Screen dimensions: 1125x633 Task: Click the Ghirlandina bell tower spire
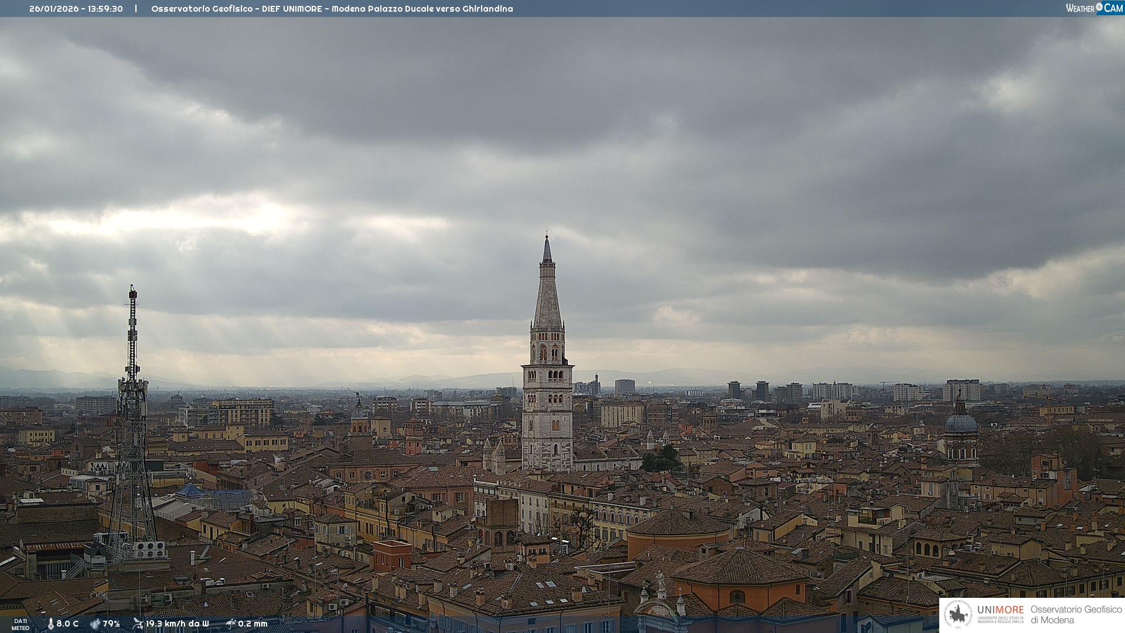(x=547, y=293)
